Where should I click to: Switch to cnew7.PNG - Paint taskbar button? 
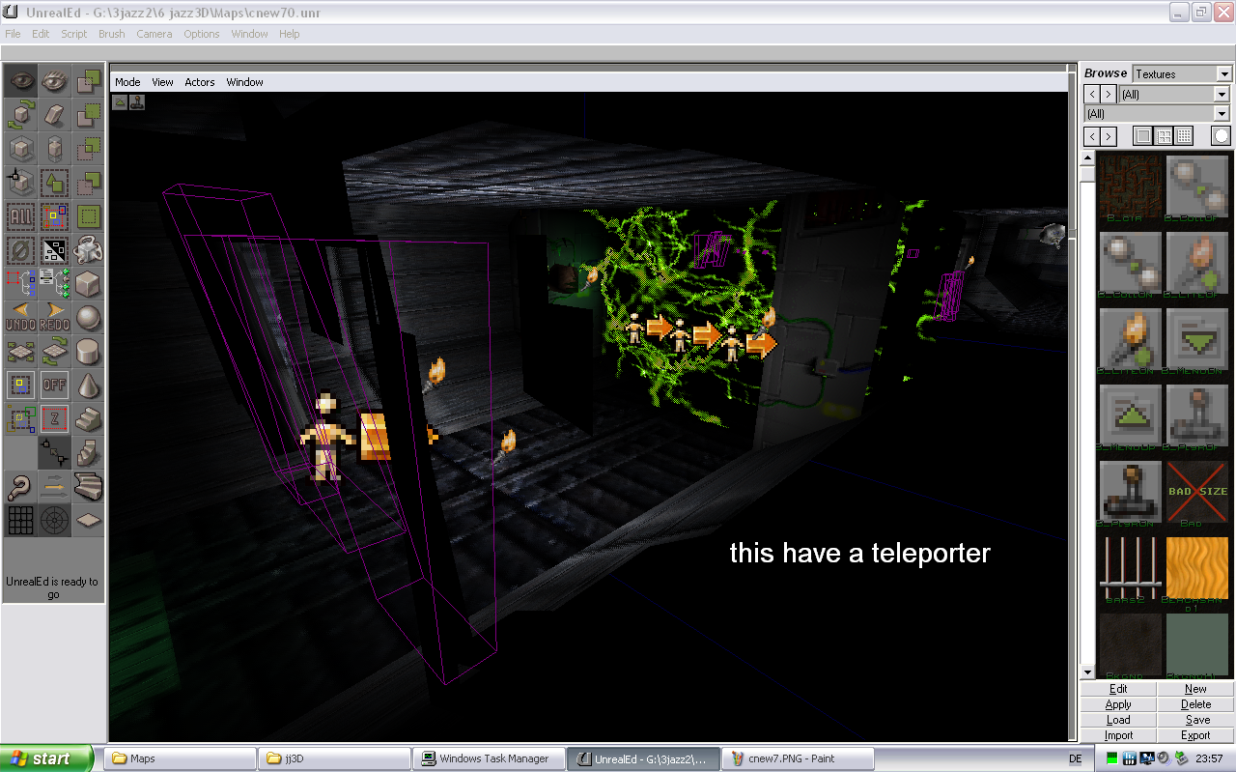pyautogui.click(x=799, y=758)
